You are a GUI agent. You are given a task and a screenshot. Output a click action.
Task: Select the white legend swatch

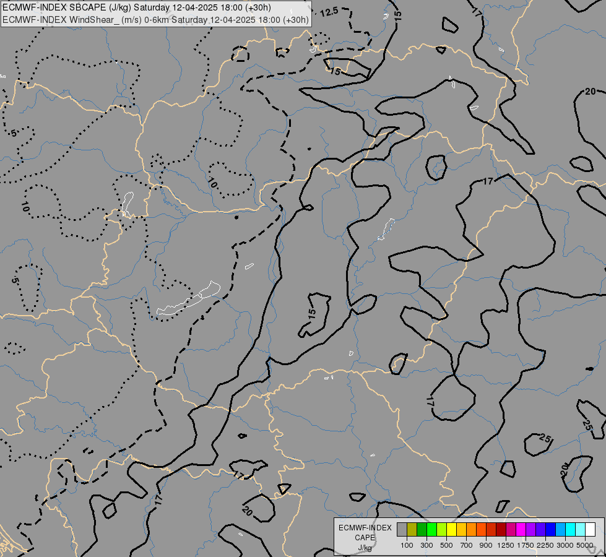(x=591, y=530)
